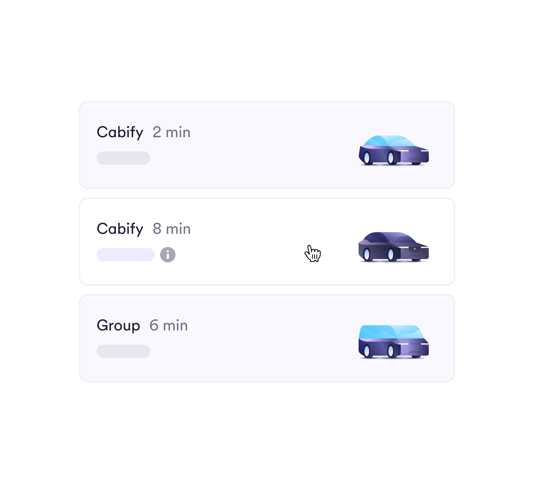Image resolution: width=533 pixels, height=483 pixels.
Task: Click the "6 min" arrival time label
Action: coord(169,325)
